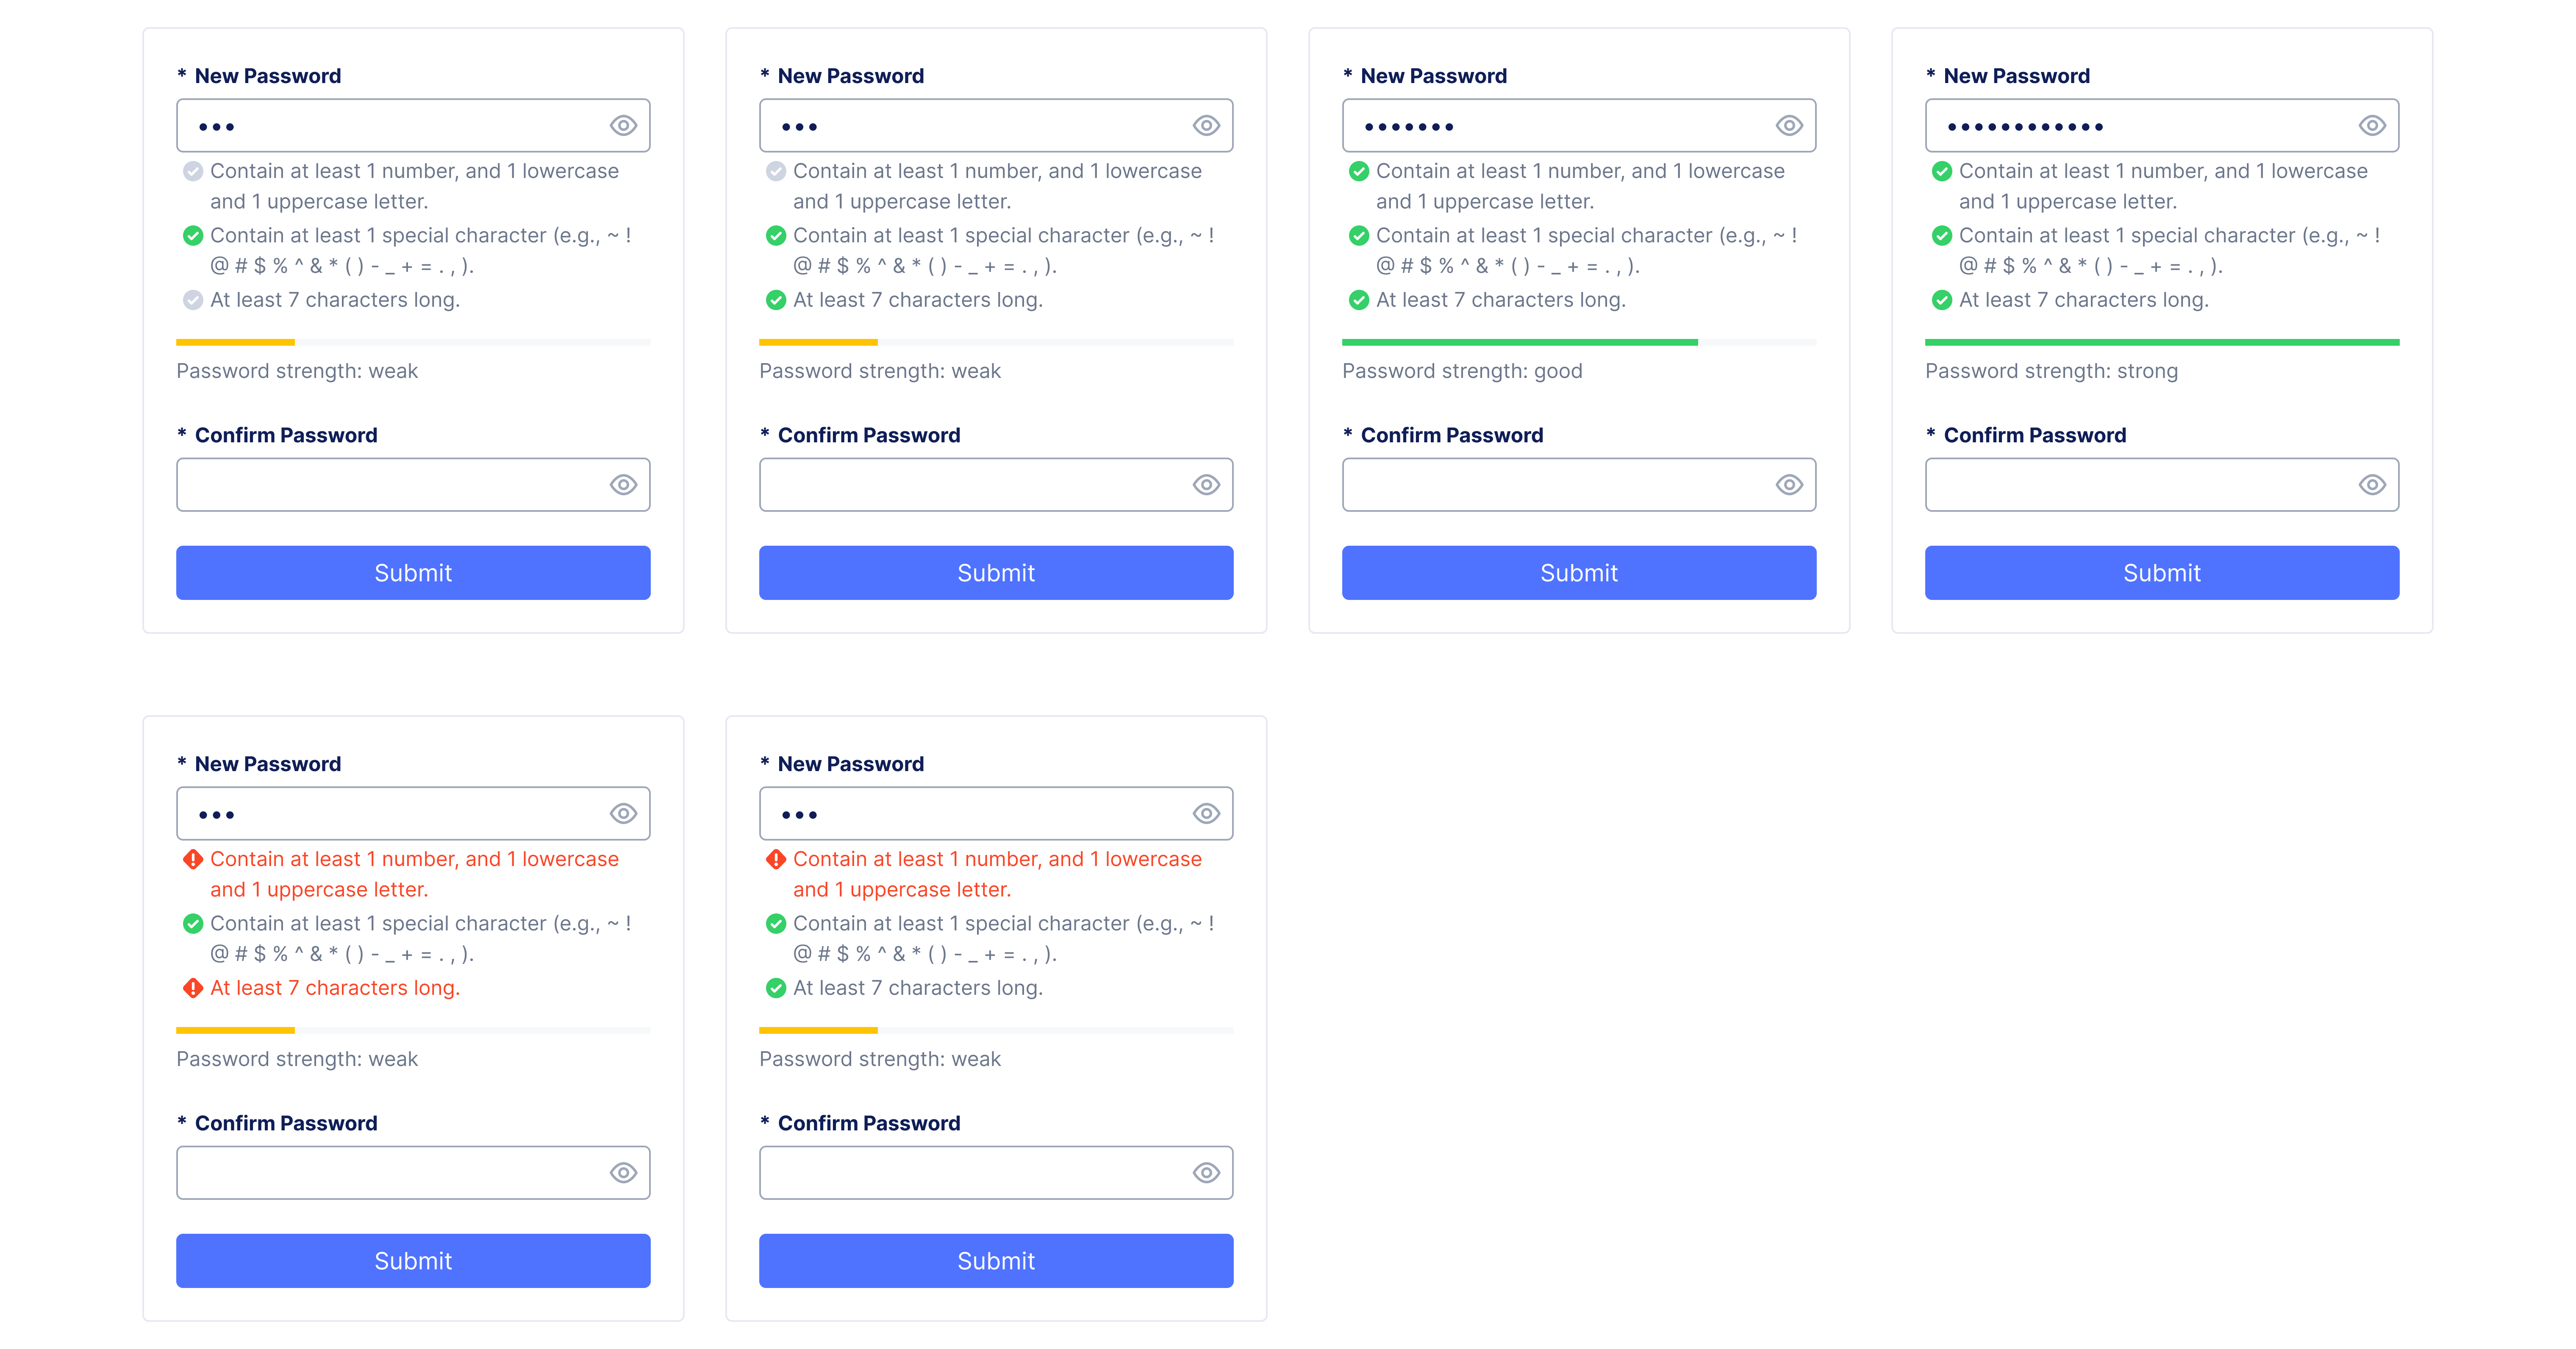Reveal New Password in the good-strength card

pos(1788,126)
